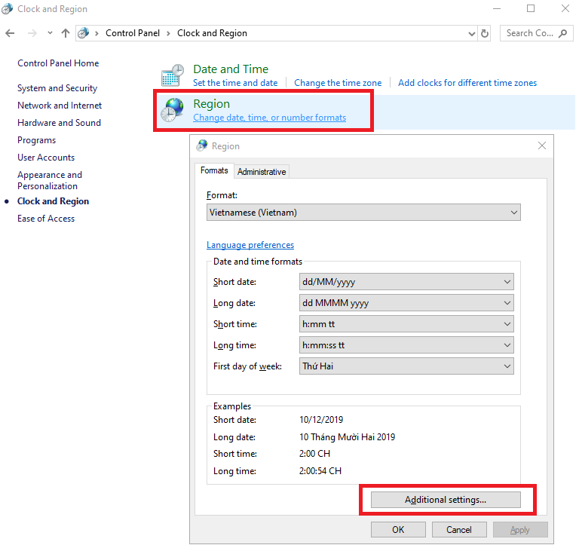Viewport: 579px width, 545px height.
Task: Go to System and Security category
Action: [x=57, y=88]
